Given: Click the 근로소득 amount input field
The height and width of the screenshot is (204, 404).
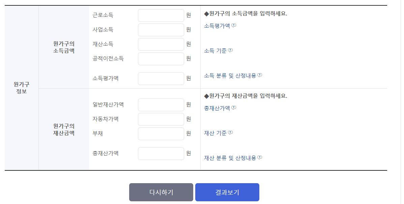Looking at the screenshot, I should (161, 15).
